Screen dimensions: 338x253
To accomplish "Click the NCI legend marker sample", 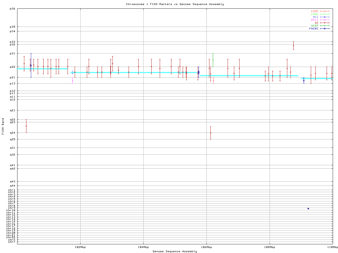I will [x=325, y=17].
